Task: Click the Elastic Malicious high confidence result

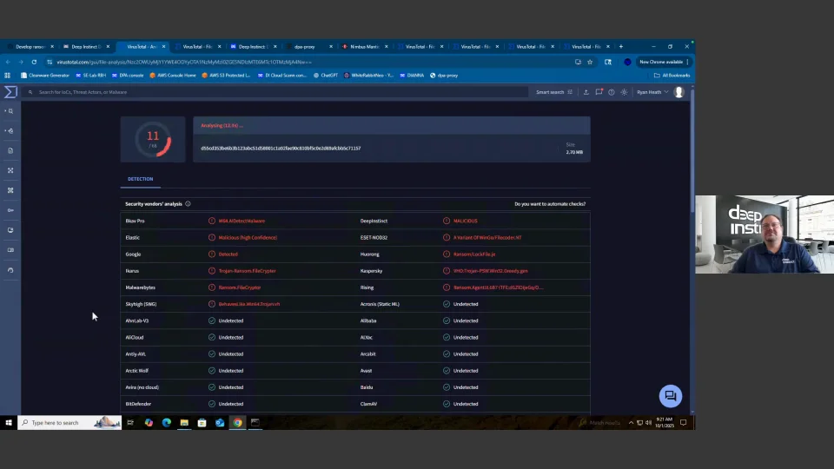Action: click(x=248, y=238)
